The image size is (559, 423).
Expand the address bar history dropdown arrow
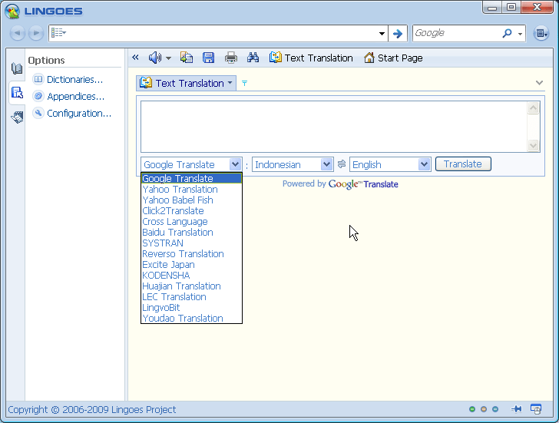(382, 34)
